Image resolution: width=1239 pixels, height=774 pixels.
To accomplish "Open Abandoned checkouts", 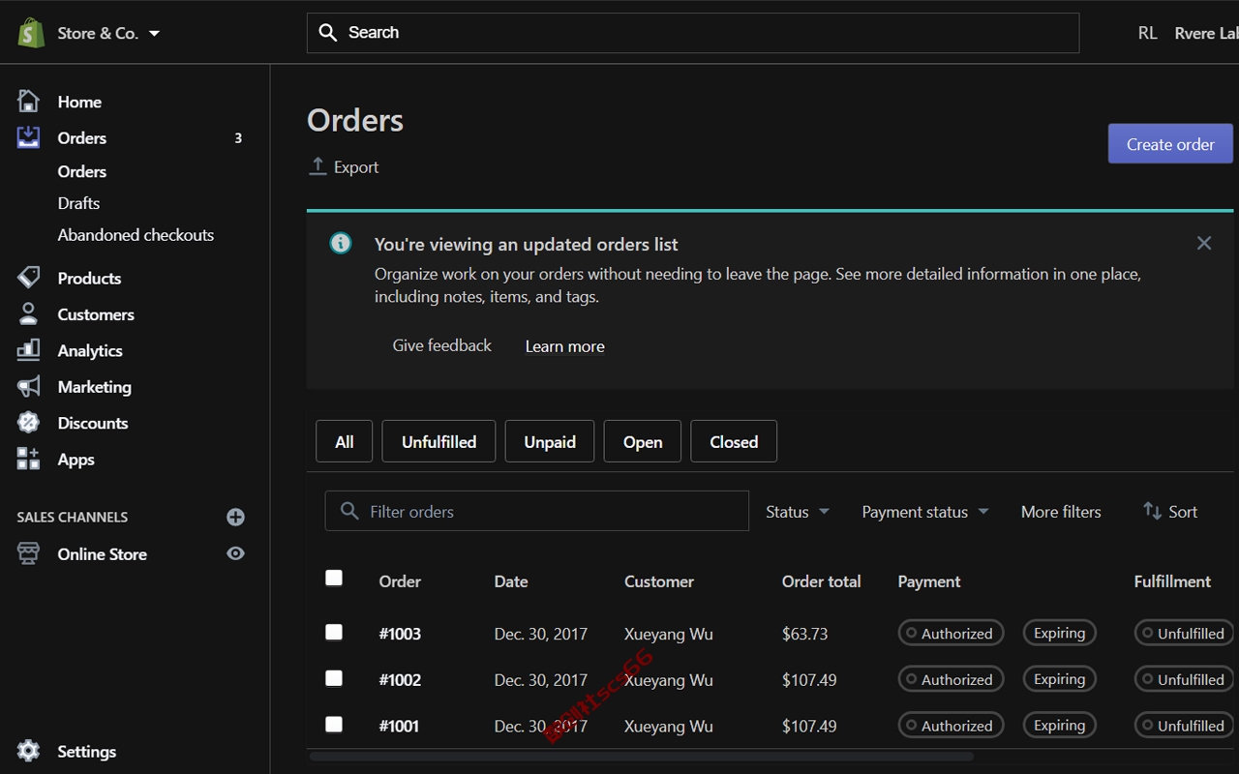I will click(x=136, y=235).
